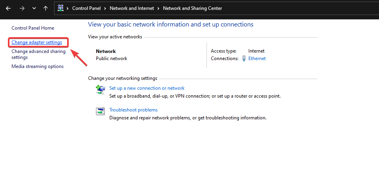Click the Ethernet plug icon

pyautogui.click(x=244, y=59)
